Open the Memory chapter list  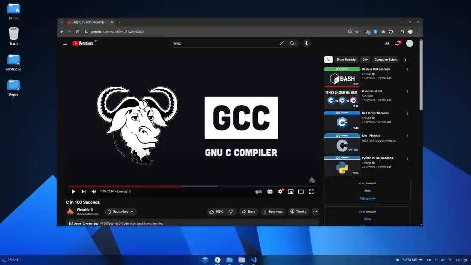[123, 192]
